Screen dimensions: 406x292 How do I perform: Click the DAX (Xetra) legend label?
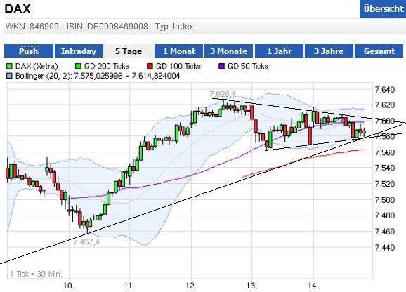37,67
